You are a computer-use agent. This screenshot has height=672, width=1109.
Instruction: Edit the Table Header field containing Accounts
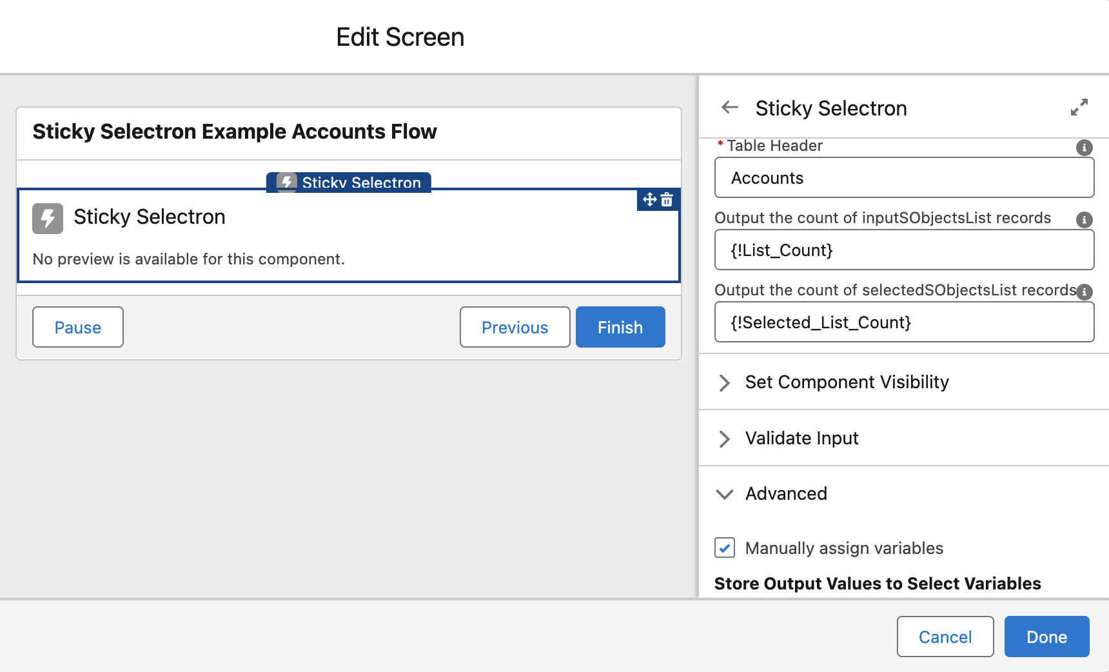click(x=904, y=177)
